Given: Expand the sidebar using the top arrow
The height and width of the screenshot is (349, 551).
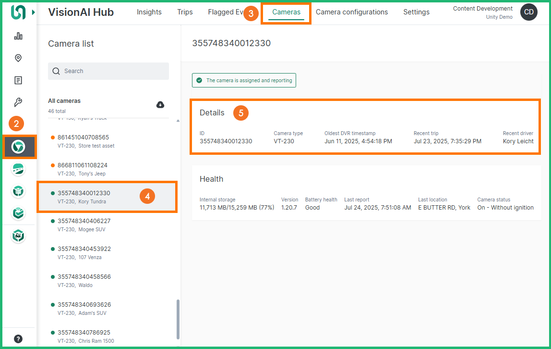Looking at the screenshot, I should [x=33, y=12].
